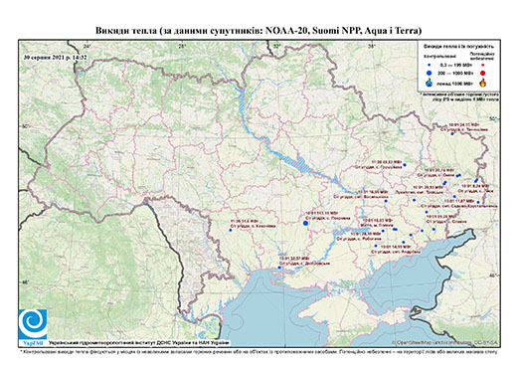
Task: Select the large blue circle legend symbol
Action: 430,73
